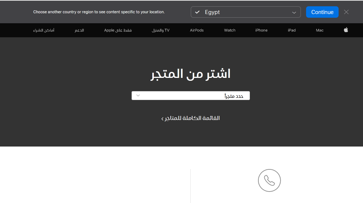363x203 pixels.
Task: Open the TV والمنزل menu item
Action: (x=160, y=30)
